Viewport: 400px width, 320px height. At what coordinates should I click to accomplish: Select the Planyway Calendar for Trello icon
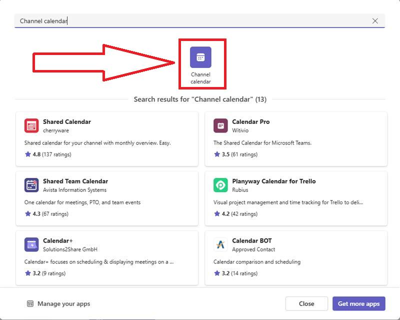coord(220,185)
